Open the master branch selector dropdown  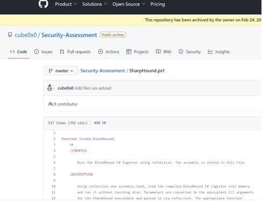[61, 71]
